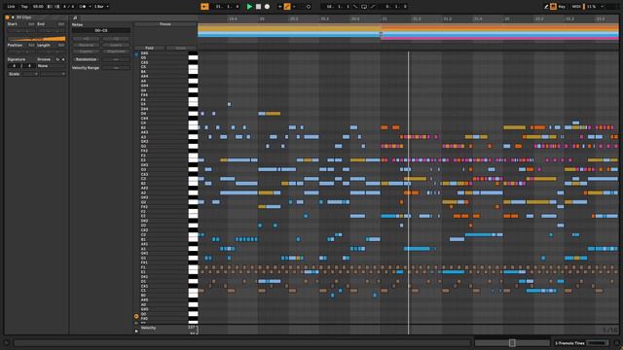623x350 pixels.
Task: Open the Groove dropdown showing None
Action: pyautogui.click(x=51, y=66)
